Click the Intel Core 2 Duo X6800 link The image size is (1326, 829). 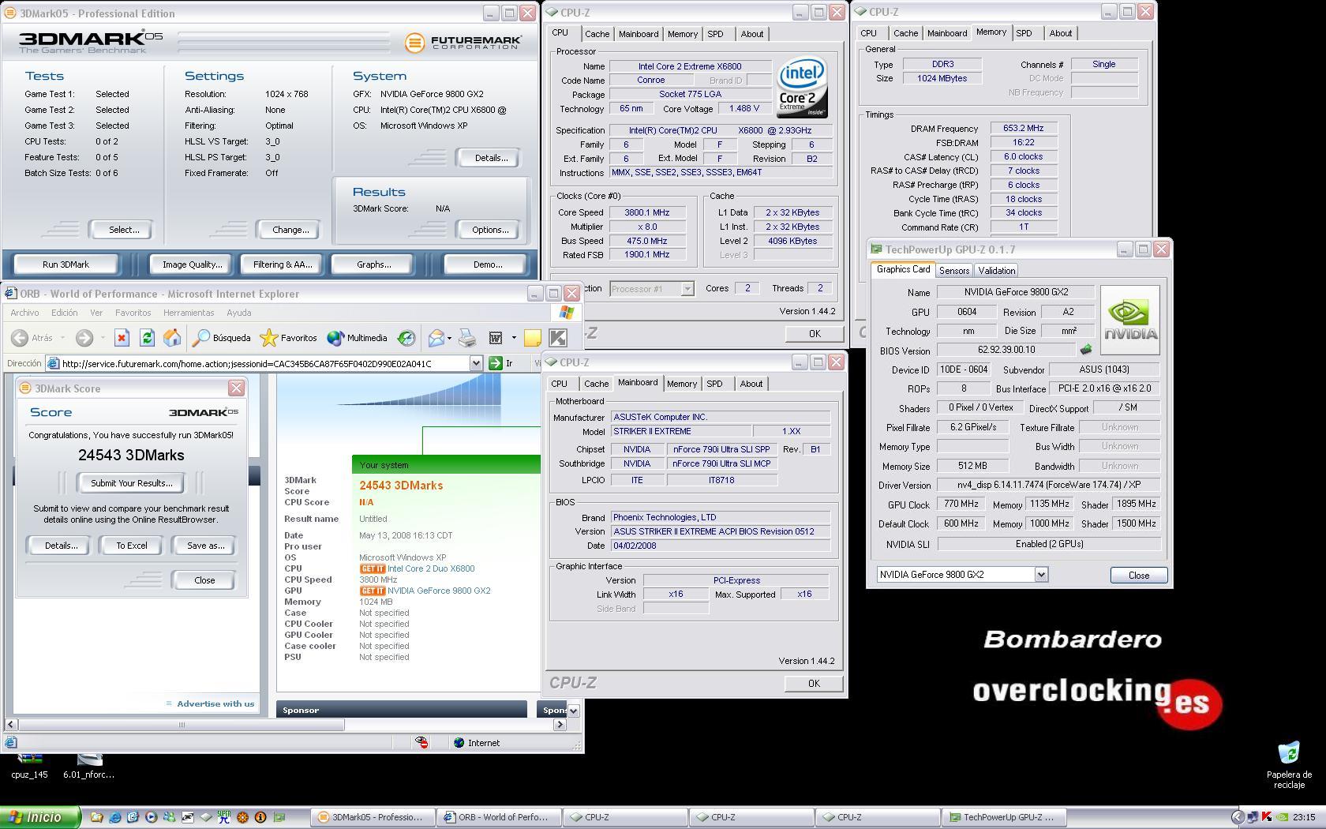(x=431, y=568)
